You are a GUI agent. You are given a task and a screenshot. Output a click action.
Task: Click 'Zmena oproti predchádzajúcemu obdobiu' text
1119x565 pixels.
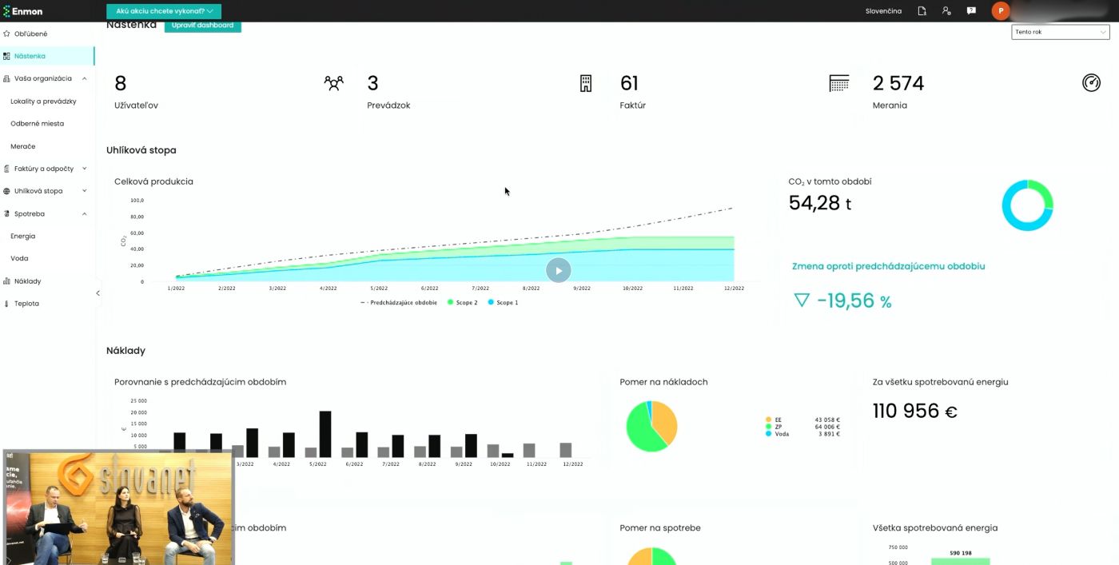point(889,266)
